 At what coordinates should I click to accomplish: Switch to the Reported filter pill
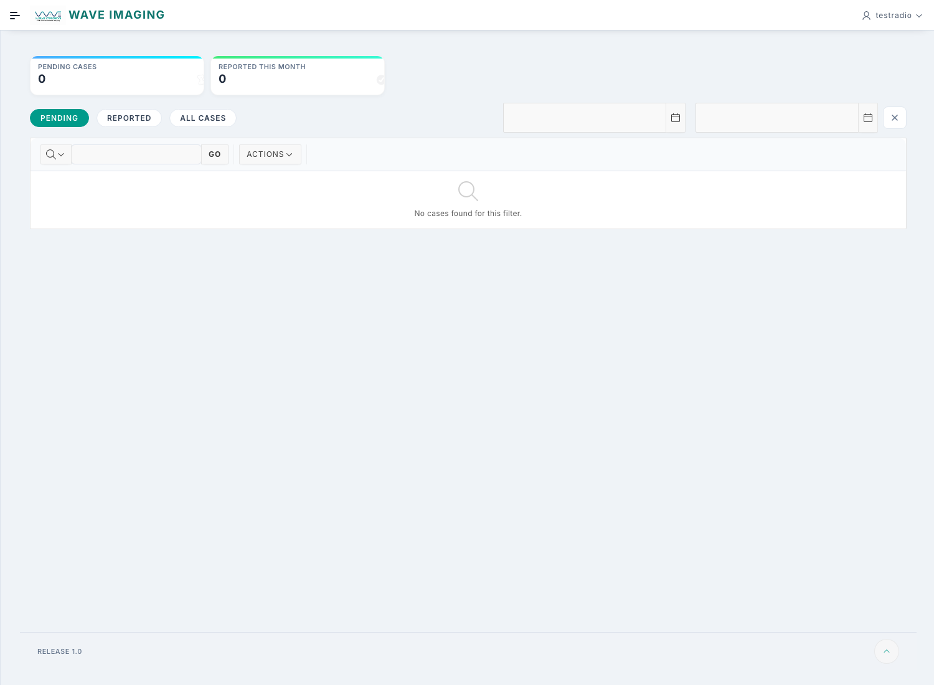(129, 118)
